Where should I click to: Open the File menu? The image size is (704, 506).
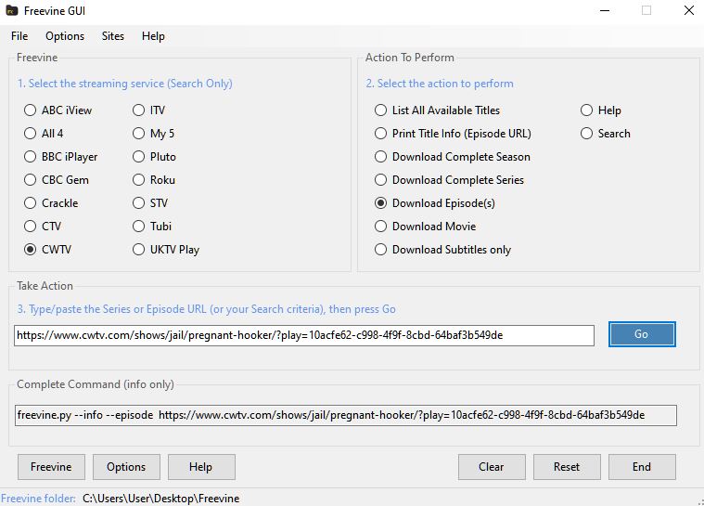click(x=19, y=36)
